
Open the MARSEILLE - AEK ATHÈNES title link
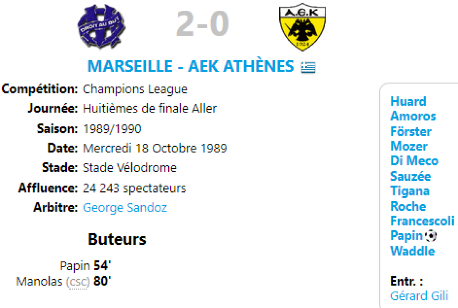point(191,66)
